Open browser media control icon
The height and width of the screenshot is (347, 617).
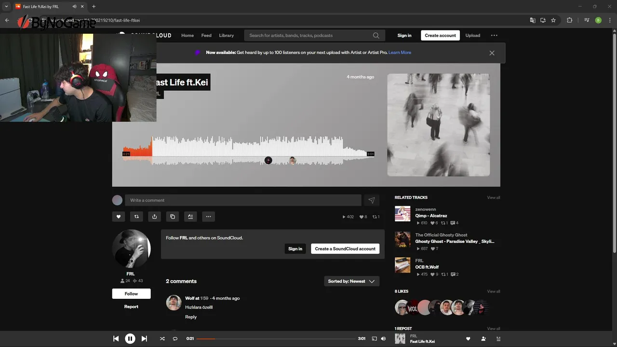pos(587,20)
